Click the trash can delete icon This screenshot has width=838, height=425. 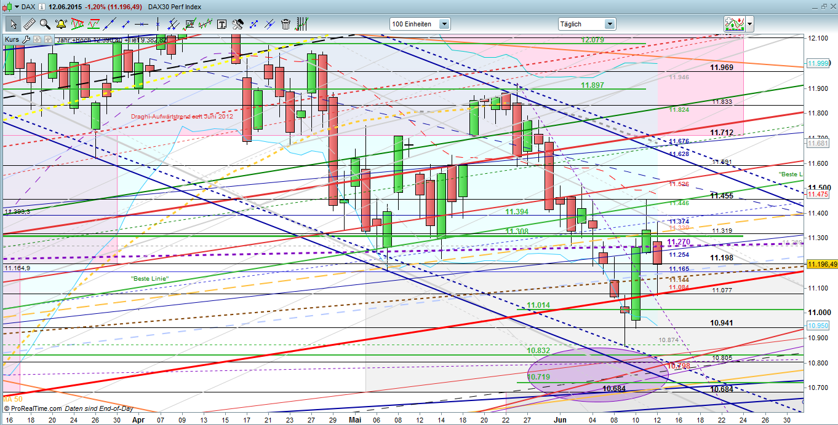(285, 24)
